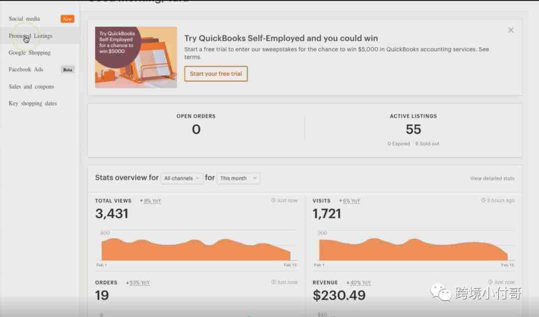Open the Sold out listings link
This screenshot has height=317, width=539.
427,144
